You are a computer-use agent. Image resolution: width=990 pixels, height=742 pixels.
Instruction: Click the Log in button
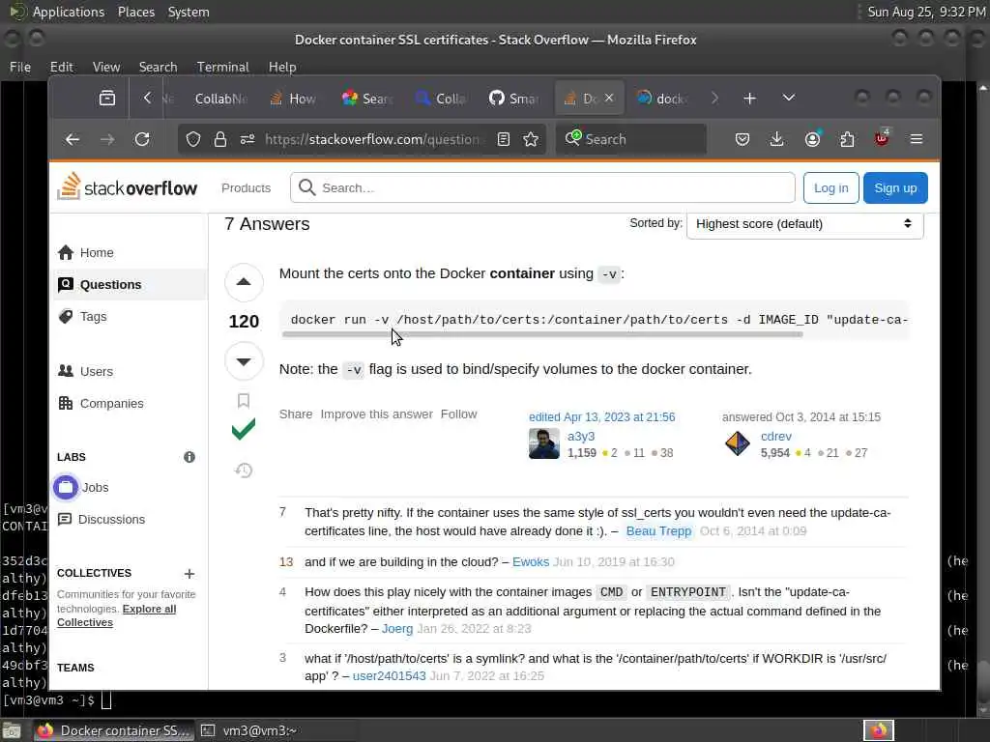[x=830, y=188]
